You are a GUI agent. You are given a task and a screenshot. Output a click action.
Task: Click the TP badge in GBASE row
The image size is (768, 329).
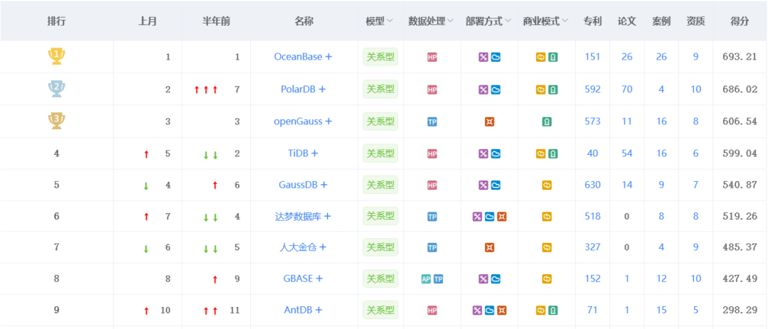(438, 279)
